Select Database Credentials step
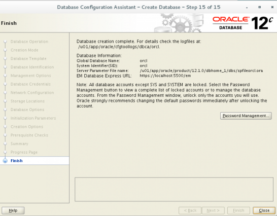 (30, 84)
